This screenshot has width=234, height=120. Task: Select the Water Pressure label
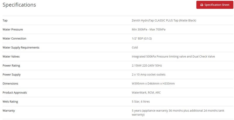(13, 29)
